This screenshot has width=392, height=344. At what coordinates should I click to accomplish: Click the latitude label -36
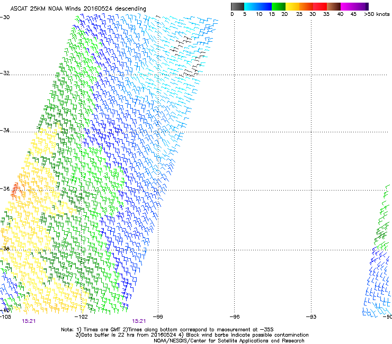coord(5,188)
